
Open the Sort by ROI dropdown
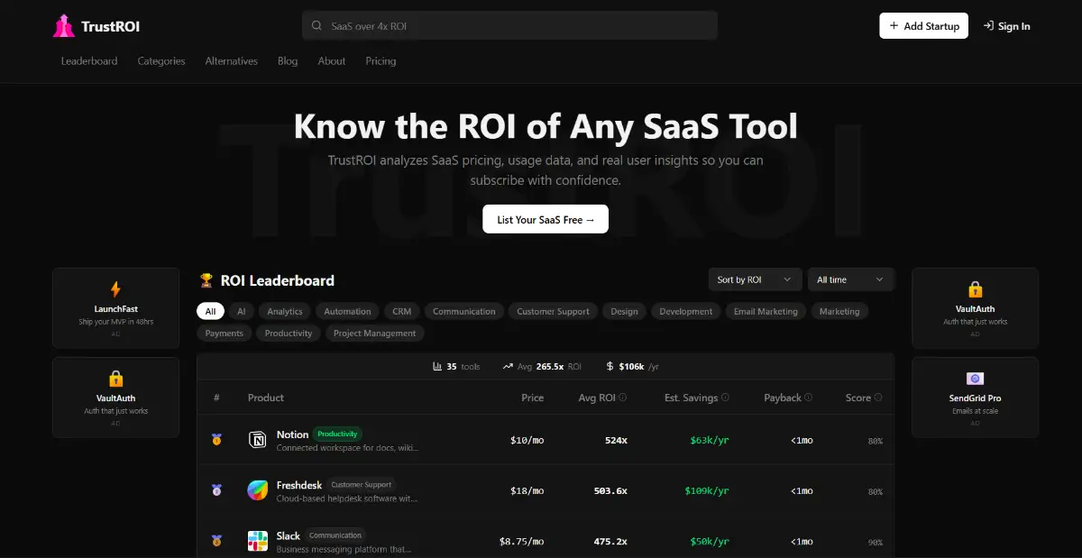click(756, 279)
